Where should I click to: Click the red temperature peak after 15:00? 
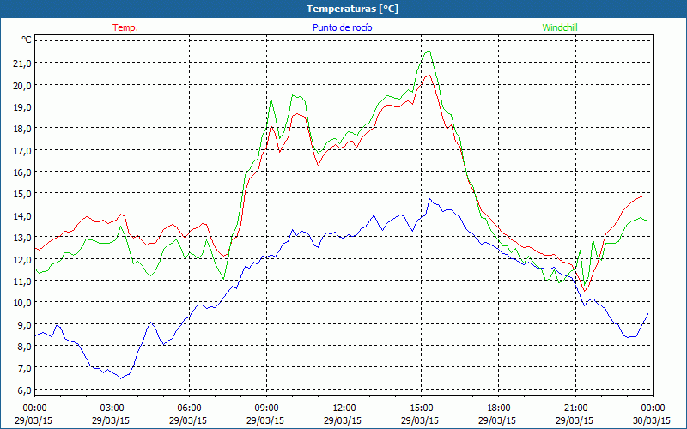429,75
